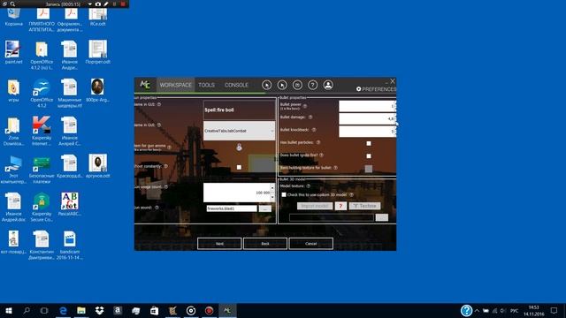Open Amazon app from taskbar

coord(118,310)
